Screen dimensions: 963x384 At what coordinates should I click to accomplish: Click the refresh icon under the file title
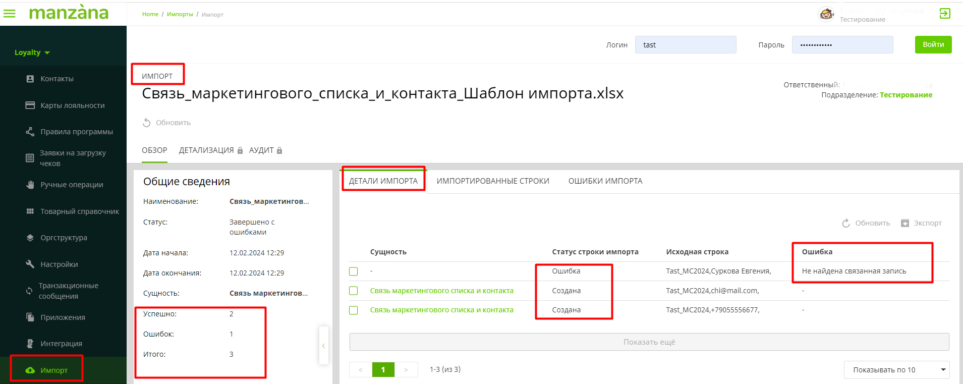[x=147, y=123]
